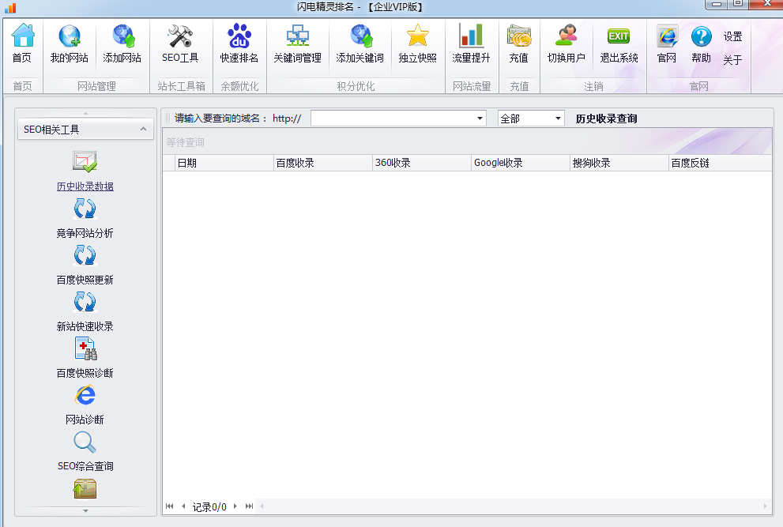
Task: Open the 设置 menu item
Action: point(732,36)
